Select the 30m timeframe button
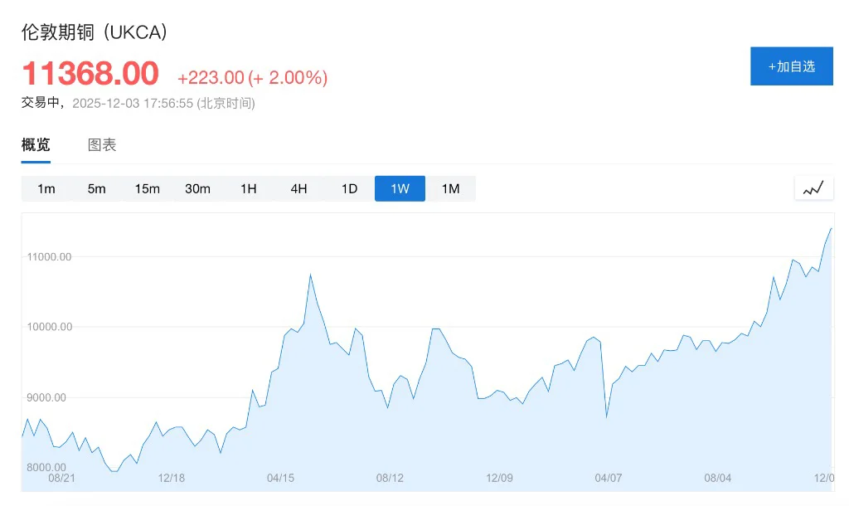This screenshot has height=506, width=849. pyautogui.click(x=197, y=188)
